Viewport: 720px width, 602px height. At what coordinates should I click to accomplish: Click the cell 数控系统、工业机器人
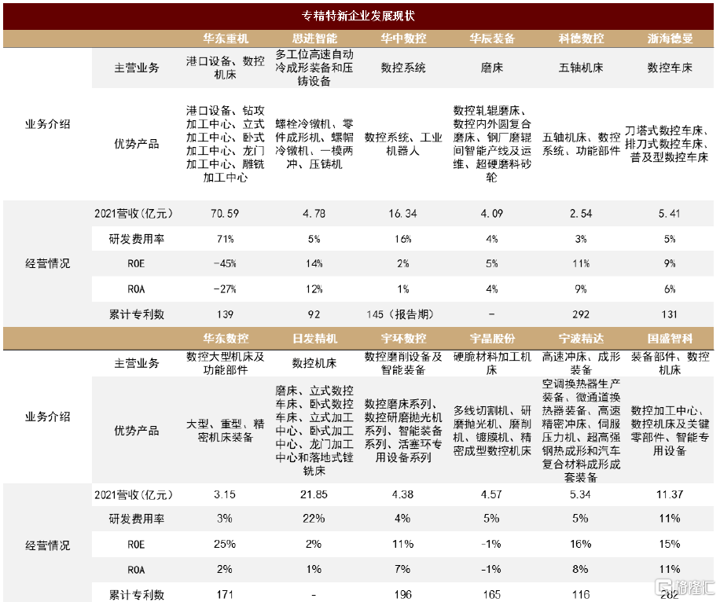(x=403, y=144)
